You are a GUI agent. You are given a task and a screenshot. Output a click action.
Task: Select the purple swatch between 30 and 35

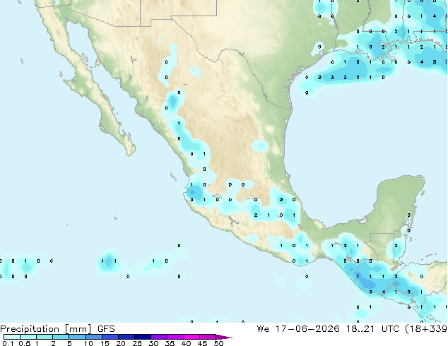point(158,337)
